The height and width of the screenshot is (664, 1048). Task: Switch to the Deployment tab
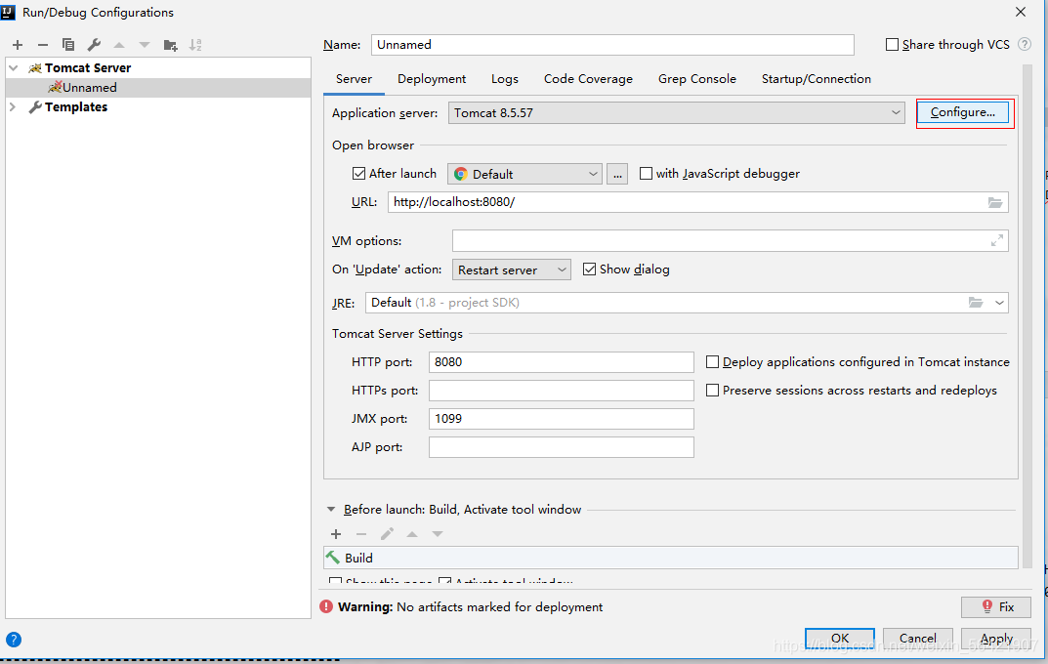[x=432, y=79]
